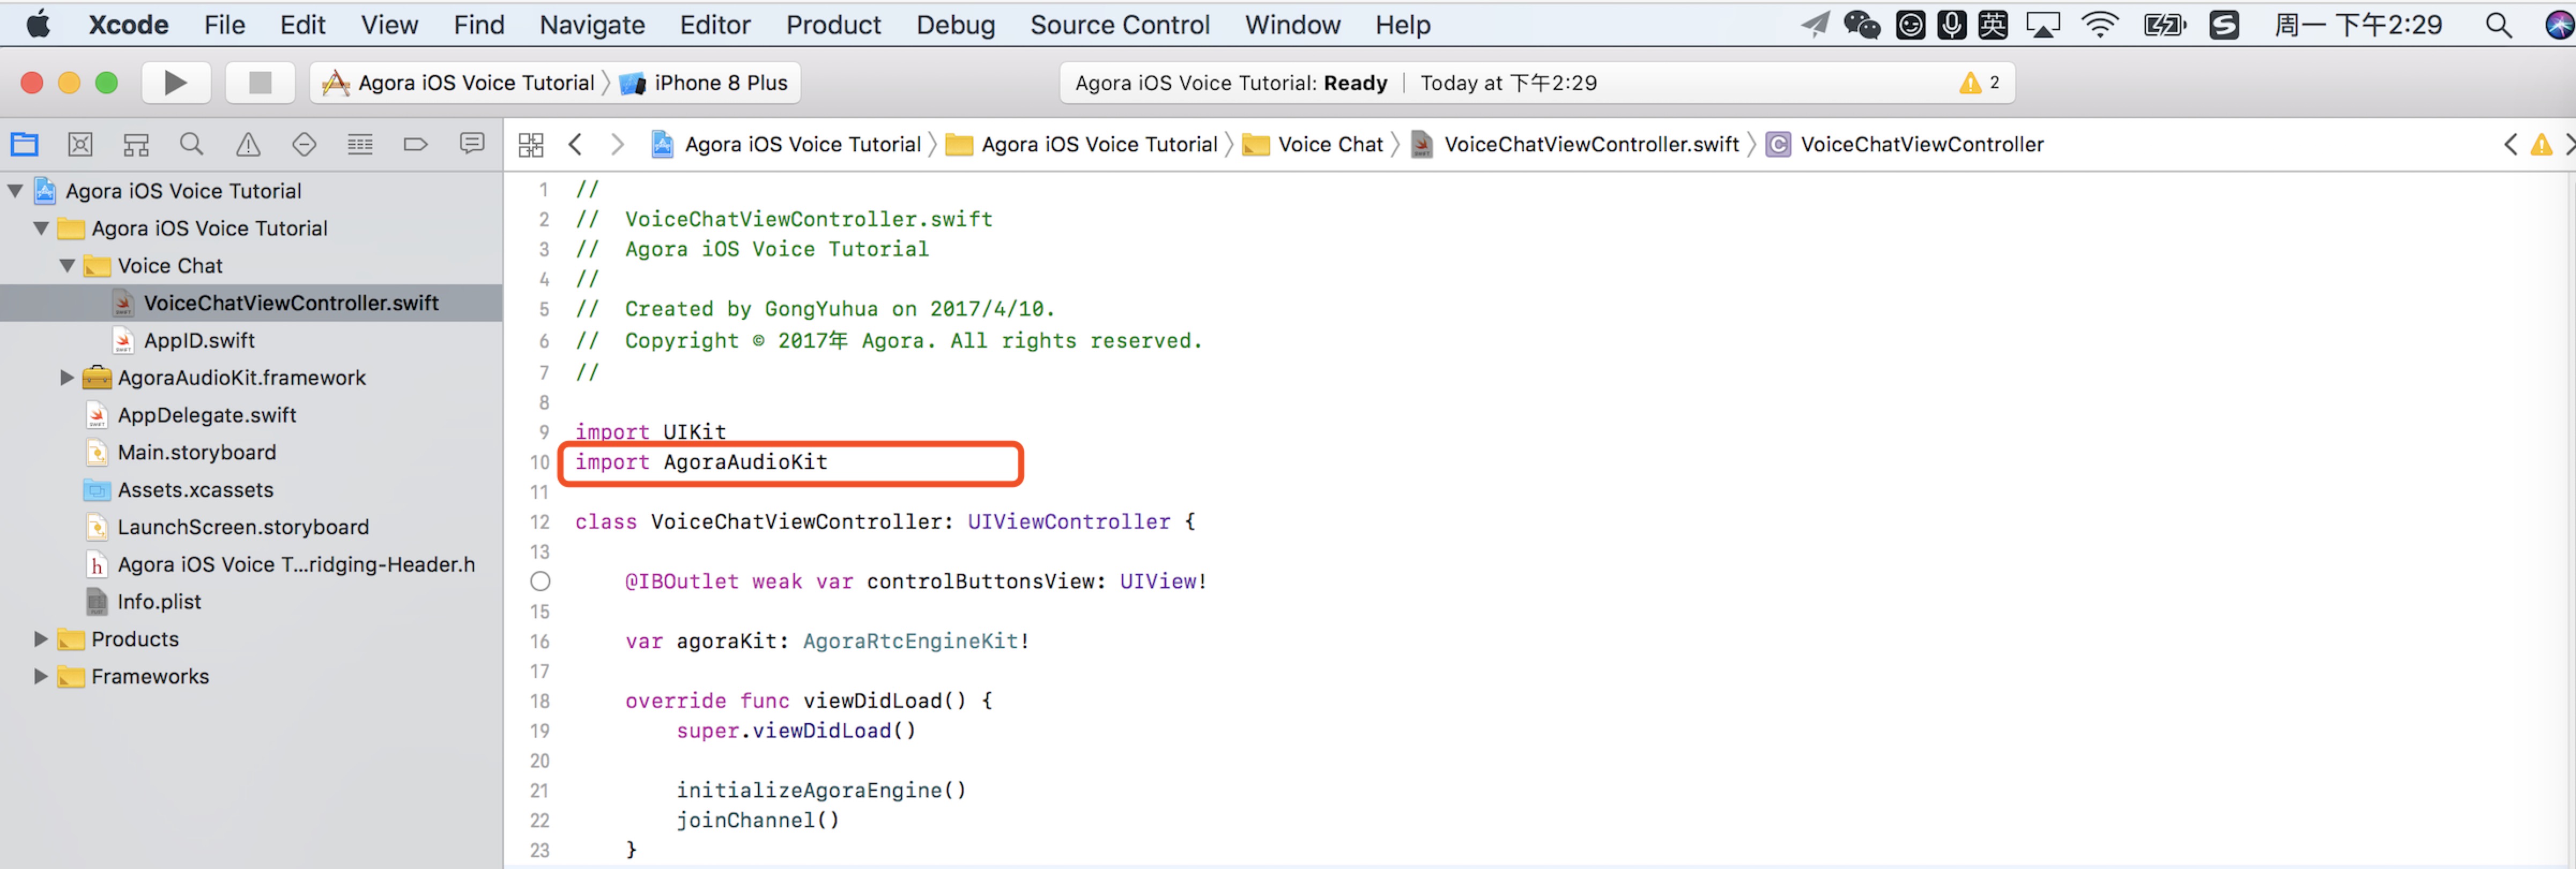Open the Project navigator folder icon
The width and height of the screenshot is (2576, 869).
point(24,145)
